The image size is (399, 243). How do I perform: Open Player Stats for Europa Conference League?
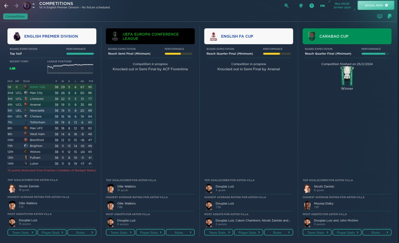pyautogui.click(x=150, y=232)
